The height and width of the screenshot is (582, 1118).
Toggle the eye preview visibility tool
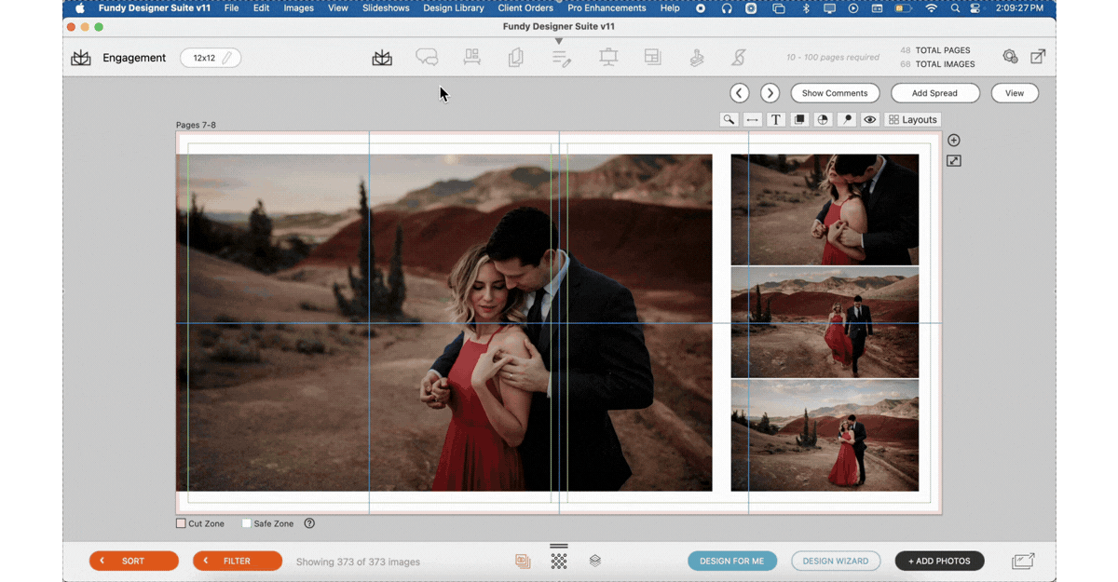point(870,120)
